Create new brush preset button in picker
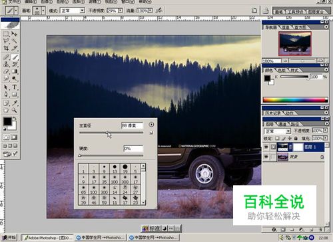The image size is (333, 242). coord(151,133)
